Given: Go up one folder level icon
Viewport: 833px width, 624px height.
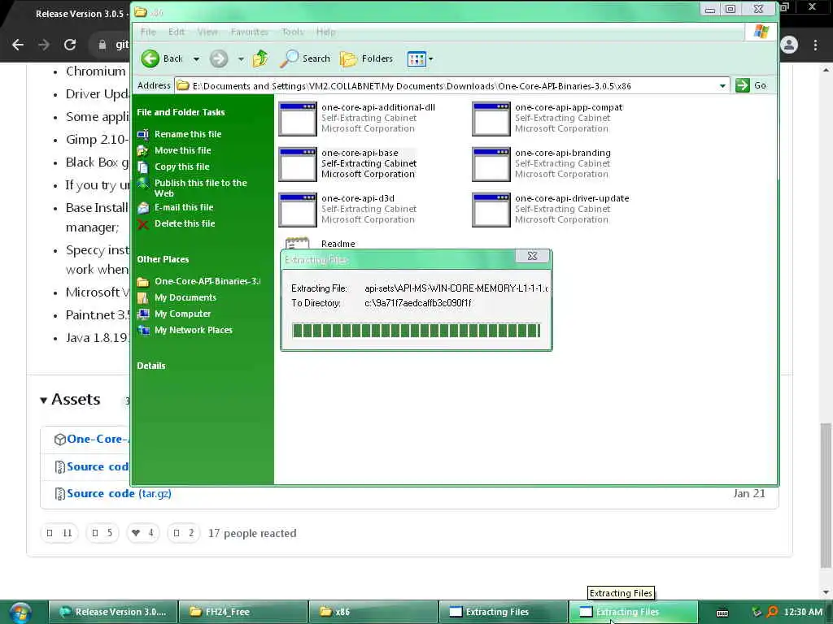Looking at the screenshot, I should (x=260, y=58).
